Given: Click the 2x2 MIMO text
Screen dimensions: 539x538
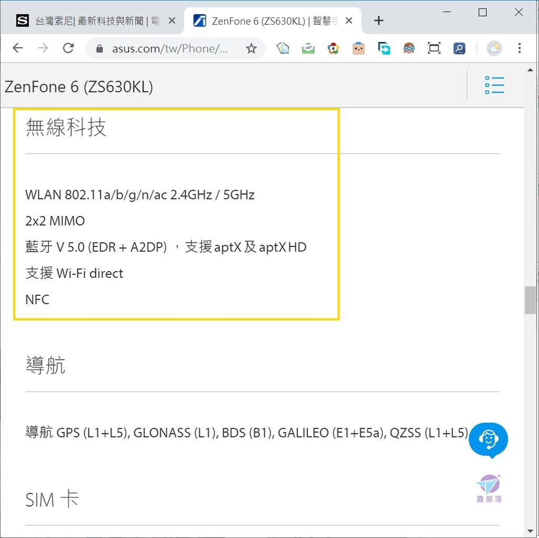Looking at the screenshot, I should pos(55,221).
